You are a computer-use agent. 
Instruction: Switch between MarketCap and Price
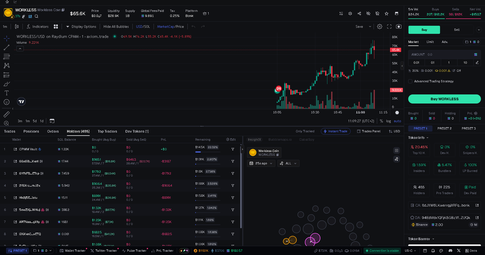(170, 27)
